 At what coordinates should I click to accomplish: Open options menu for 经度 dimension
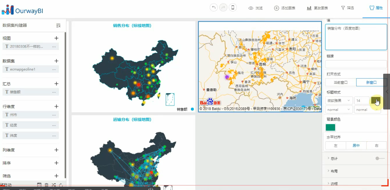pyautogui.click(x=54, y=125)
